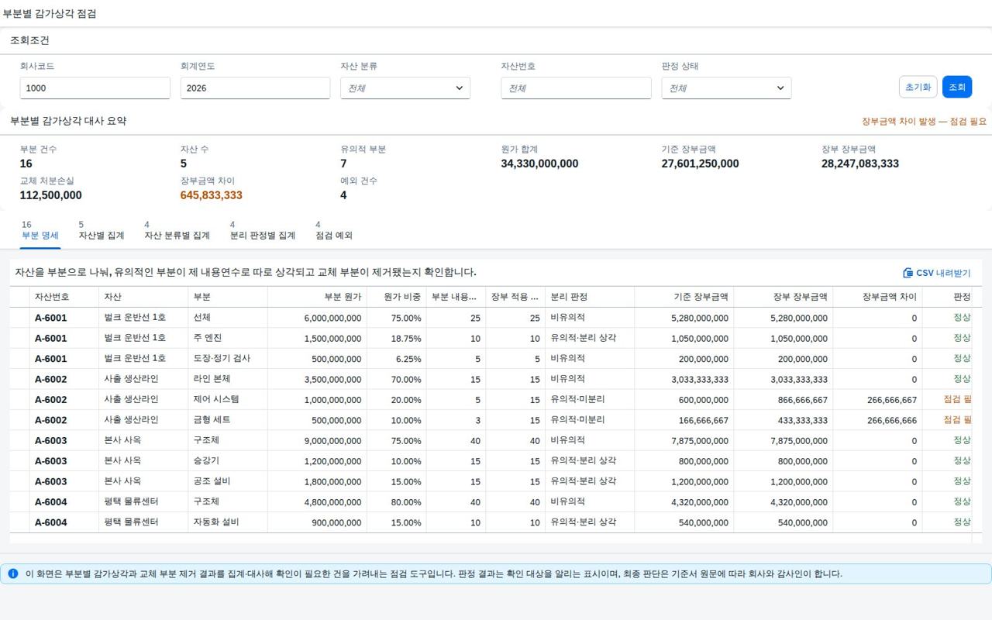Viewport: 992px width, 620px height.
Task: Click the 18.75% cost ratio cell
Action: [406, 339]
